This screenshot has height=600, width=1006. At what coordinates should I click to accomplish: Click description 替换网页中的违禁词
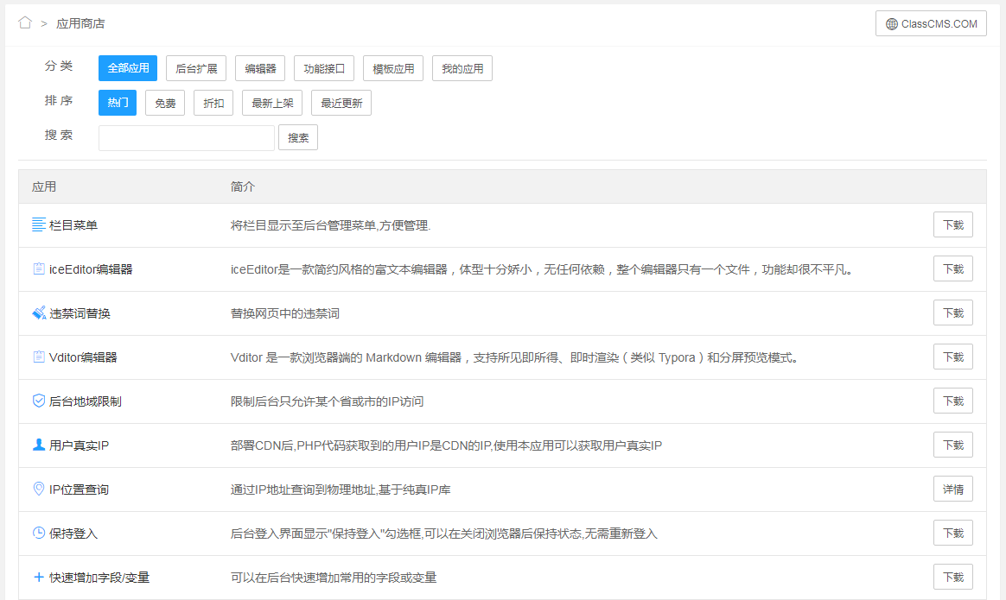(285, 313)
